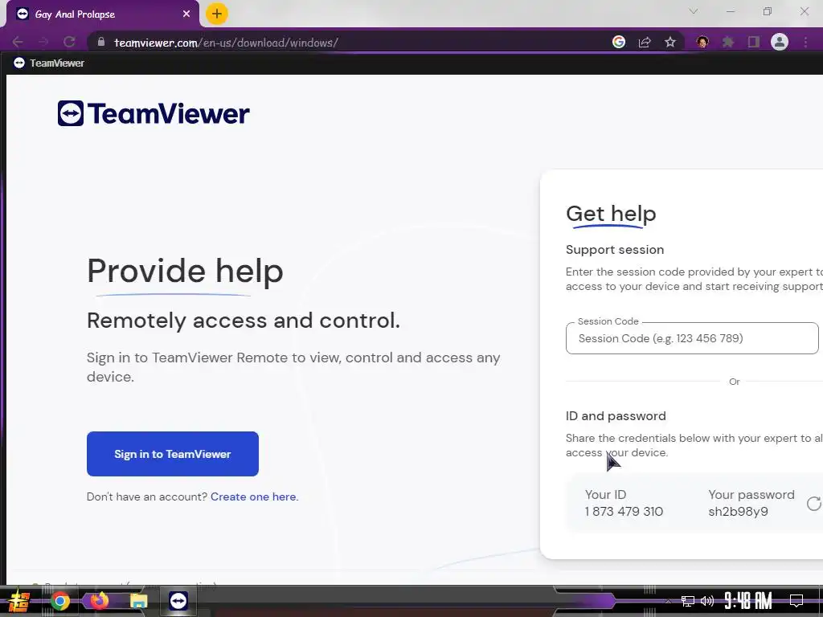The image size is (823, 617).
Task: Click the Session Code input field
Action: [692, 338]
